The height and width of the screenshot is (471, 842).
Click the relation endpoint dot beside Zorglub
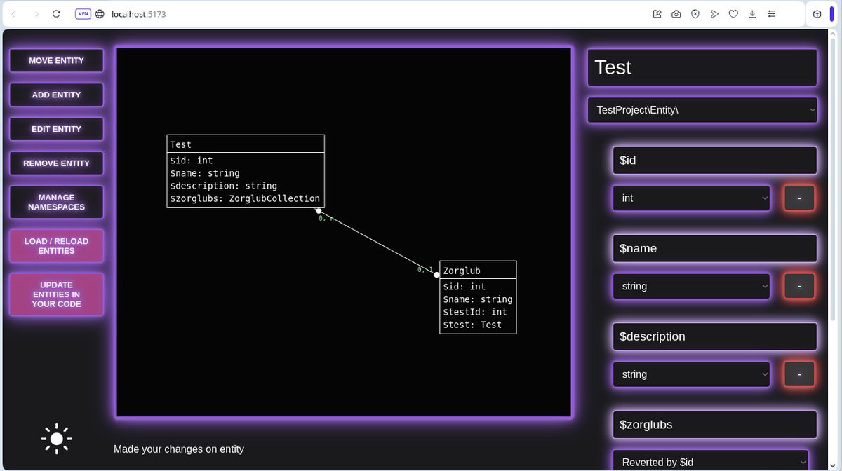click(x=436, y=274)
